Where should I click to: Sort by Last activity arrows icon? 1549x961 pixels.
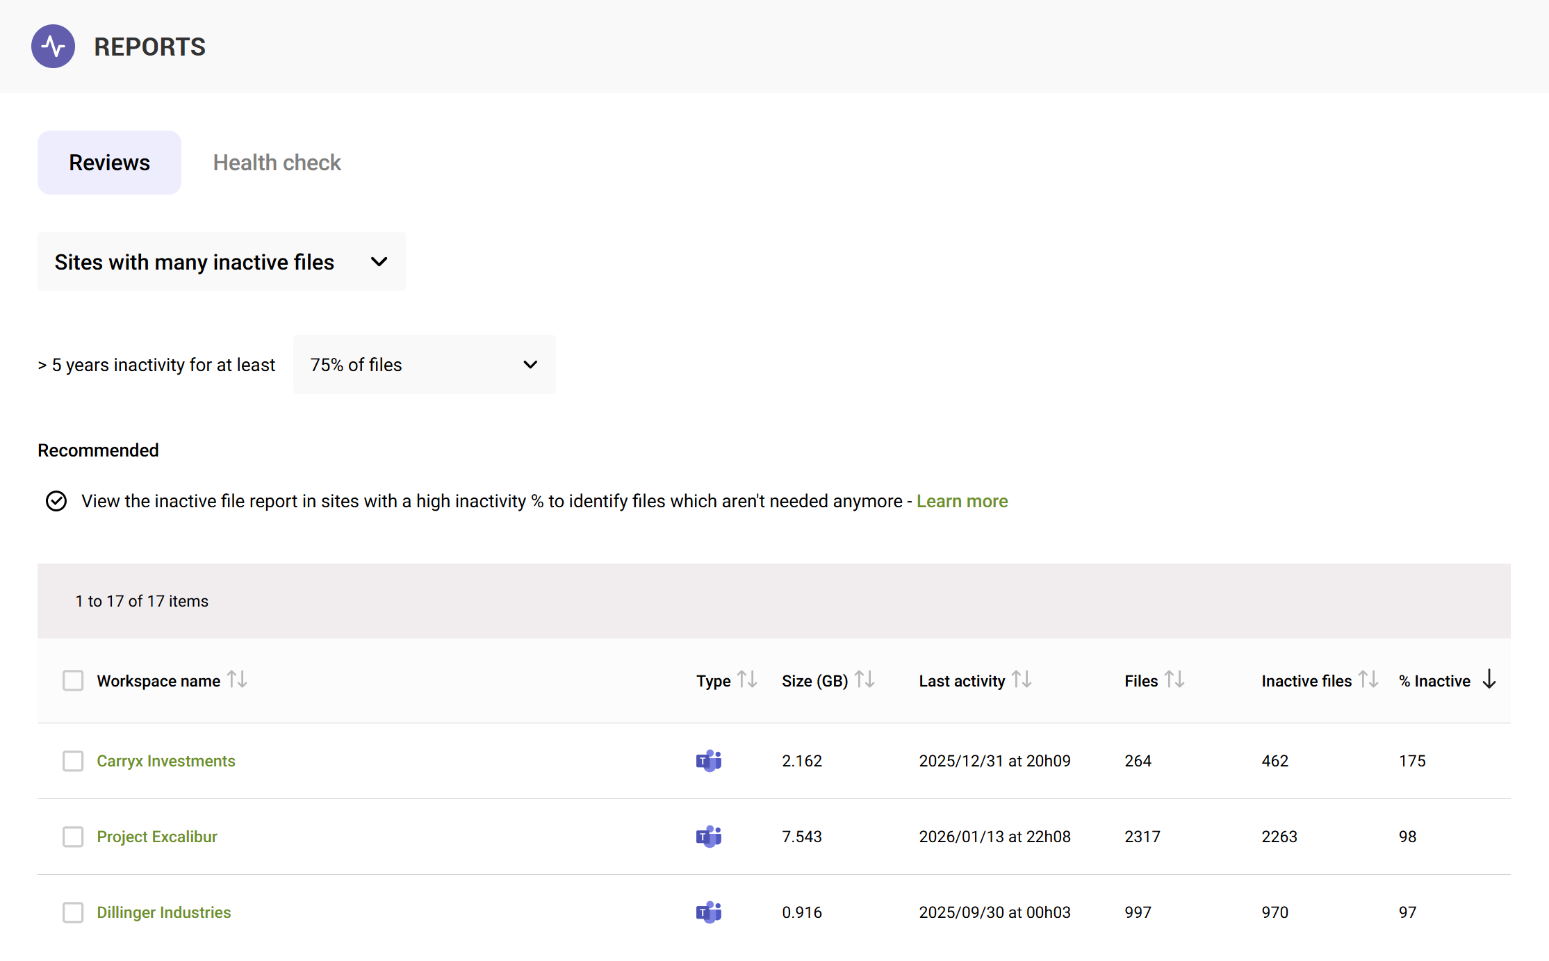pos(1022,680)
